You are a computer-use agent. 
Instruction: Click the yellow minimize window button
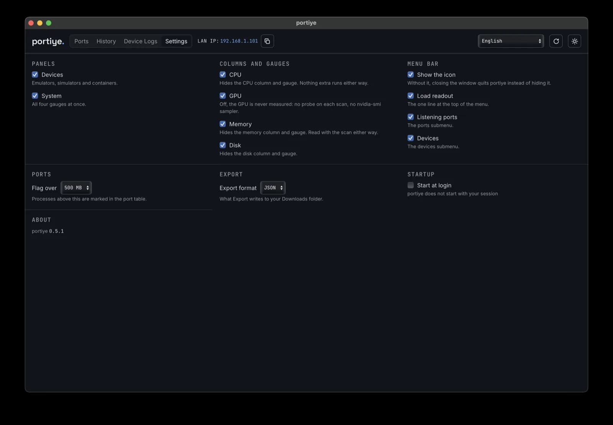pyautogui.click(x=40, y=23)
